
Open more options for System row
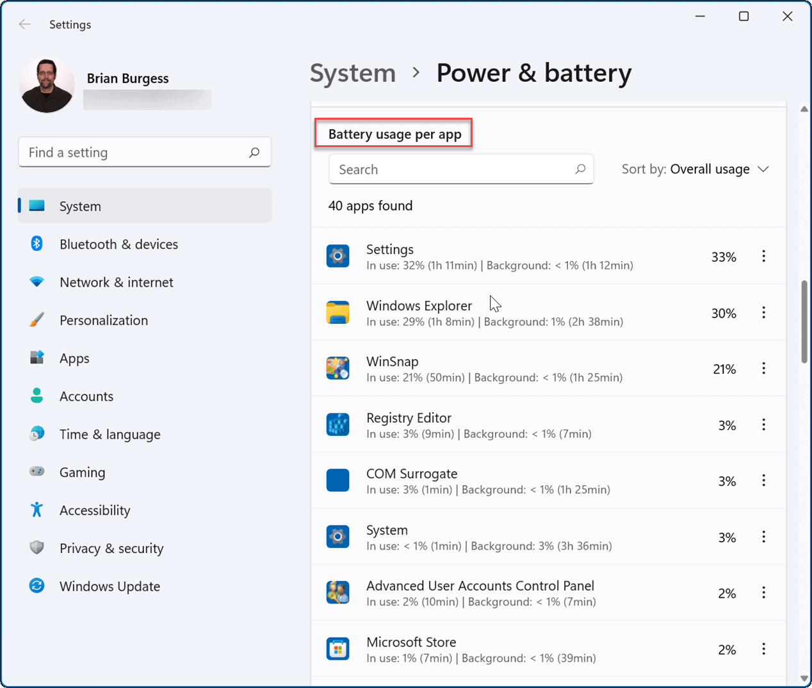tap(763, 536)
